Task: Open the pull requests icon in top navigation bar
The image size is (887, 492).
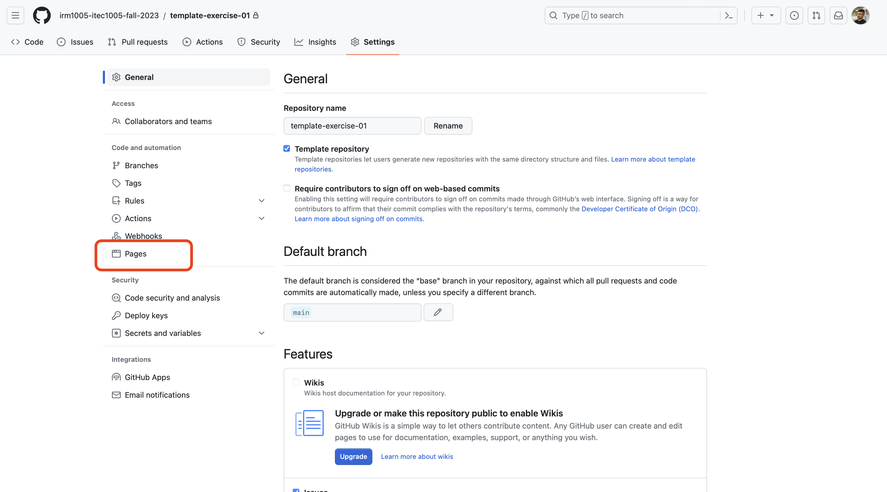Action: click(816, 15)
